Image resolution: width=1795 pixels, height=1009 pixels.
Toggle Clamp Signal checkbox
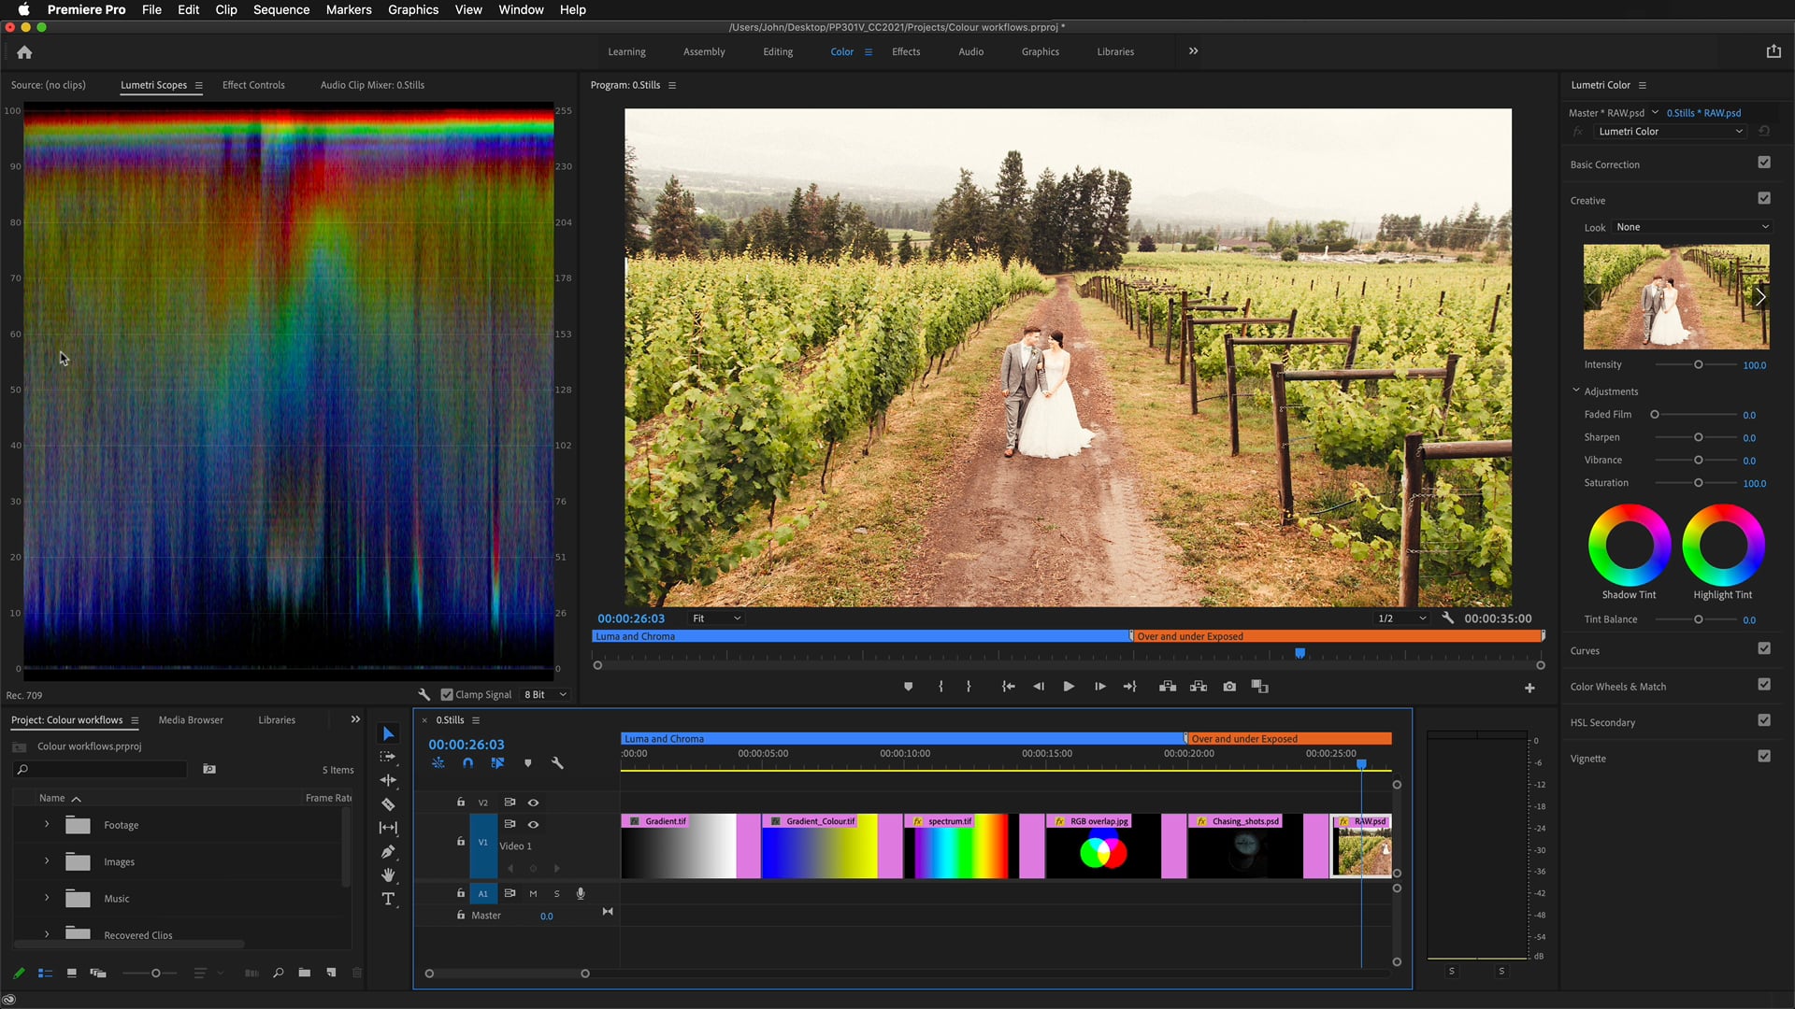447,695
